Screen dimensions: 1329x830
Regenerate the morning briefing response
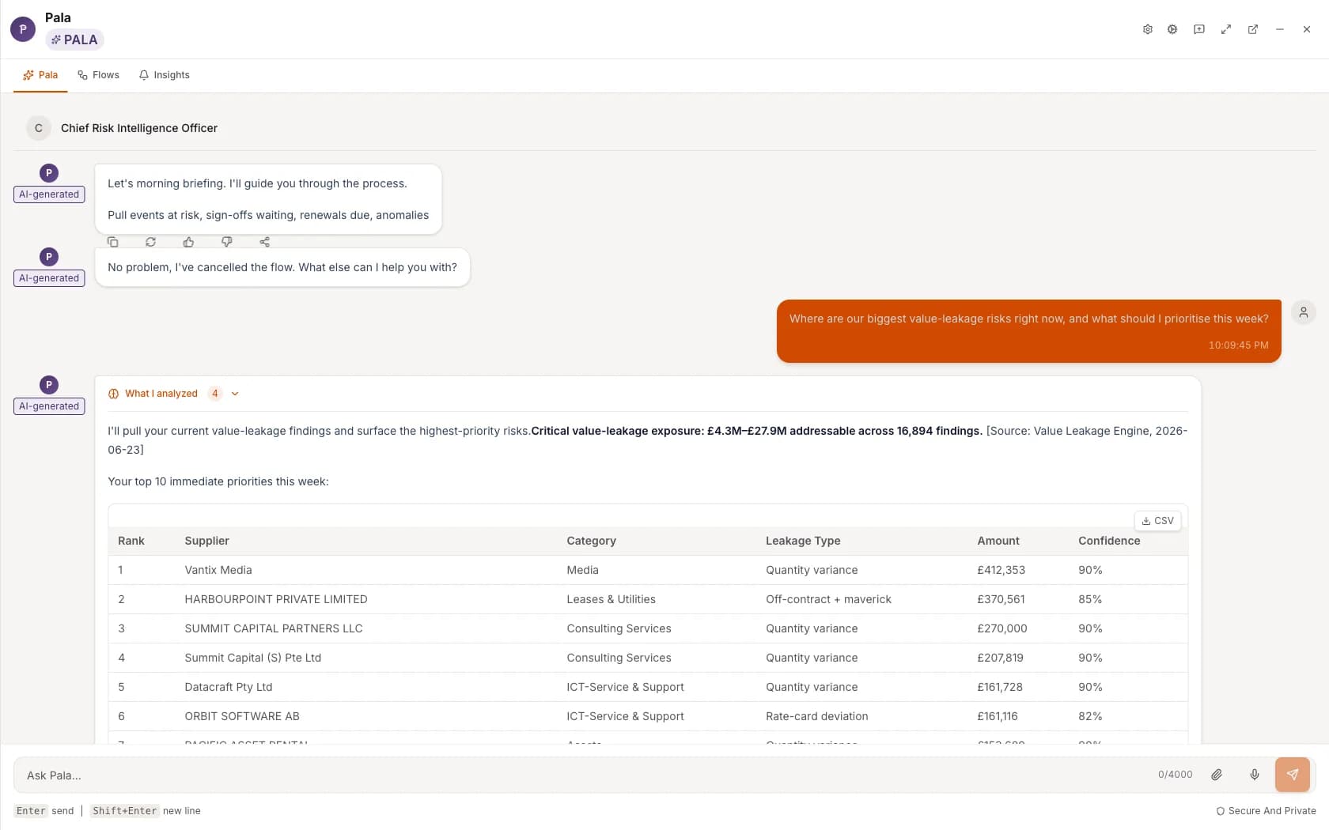[150, 242]
